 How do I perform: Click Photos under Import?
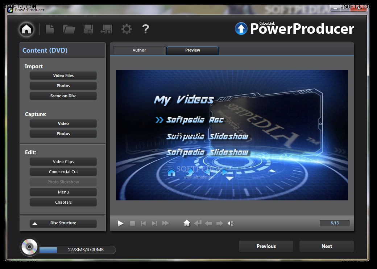pos(63,86)
